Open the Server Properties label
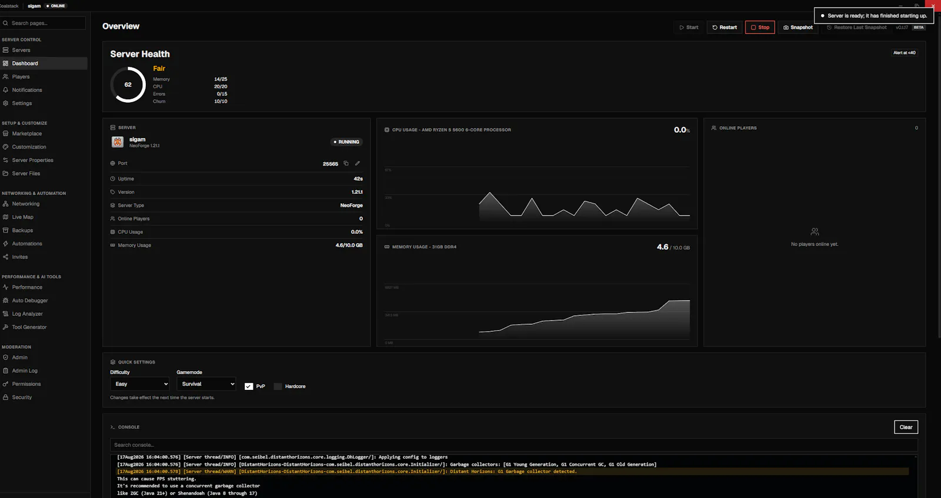The height and width of the screenshot is (498, 941). pyautogui.click(x=33, y=160)
